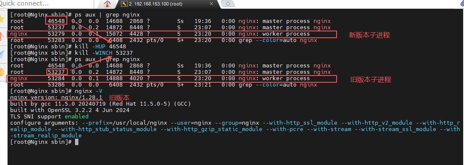Click the Quick connect input field
This screenshot has height=165, width=464.
47,4
